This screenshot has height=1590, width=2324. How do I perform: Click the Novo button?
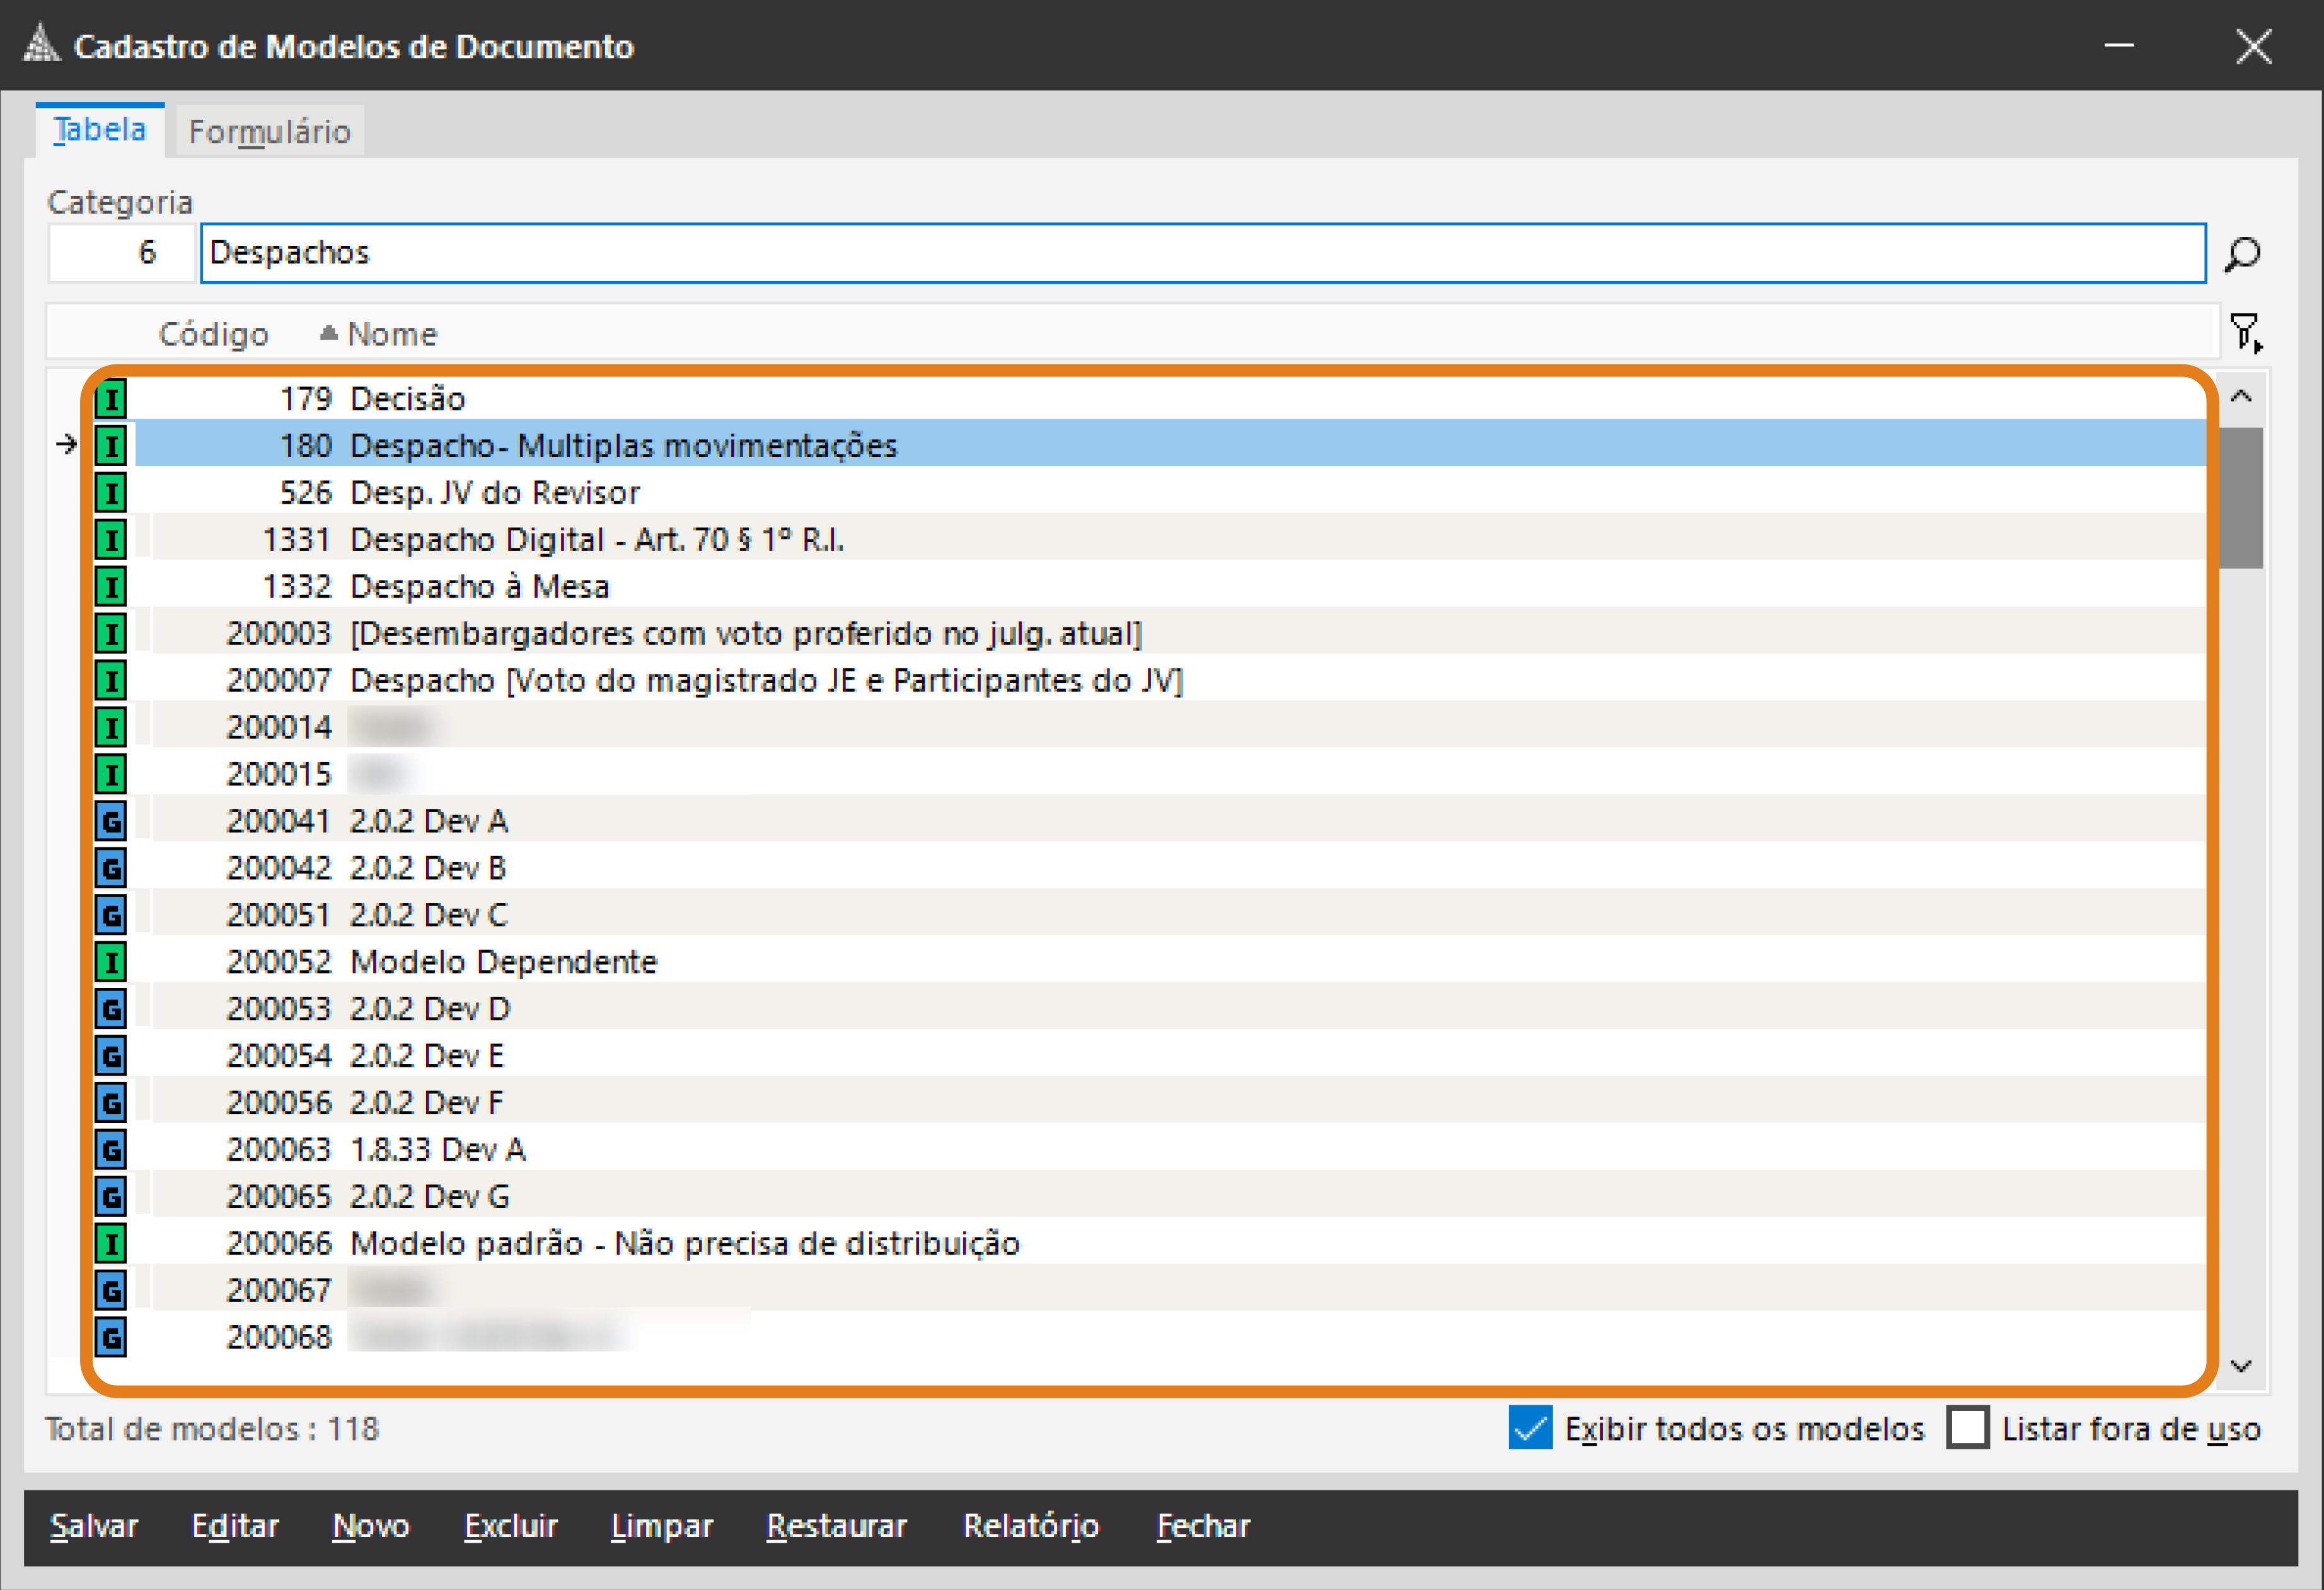coord(371,1526)
